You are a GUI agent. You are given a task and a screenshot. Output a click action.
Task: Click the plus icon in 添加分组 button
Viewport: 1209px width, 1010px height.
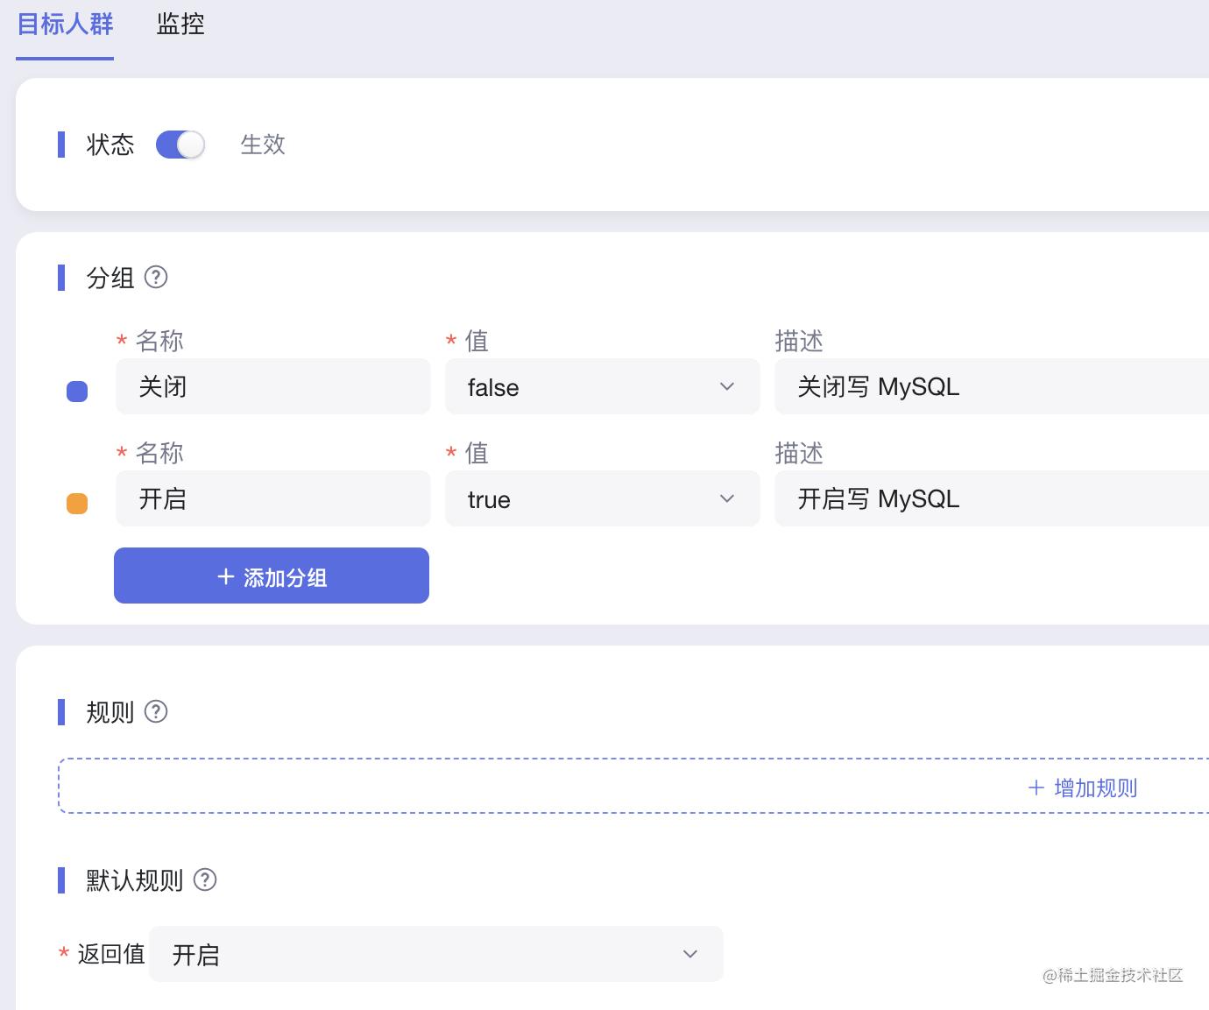tap(226, 576)
